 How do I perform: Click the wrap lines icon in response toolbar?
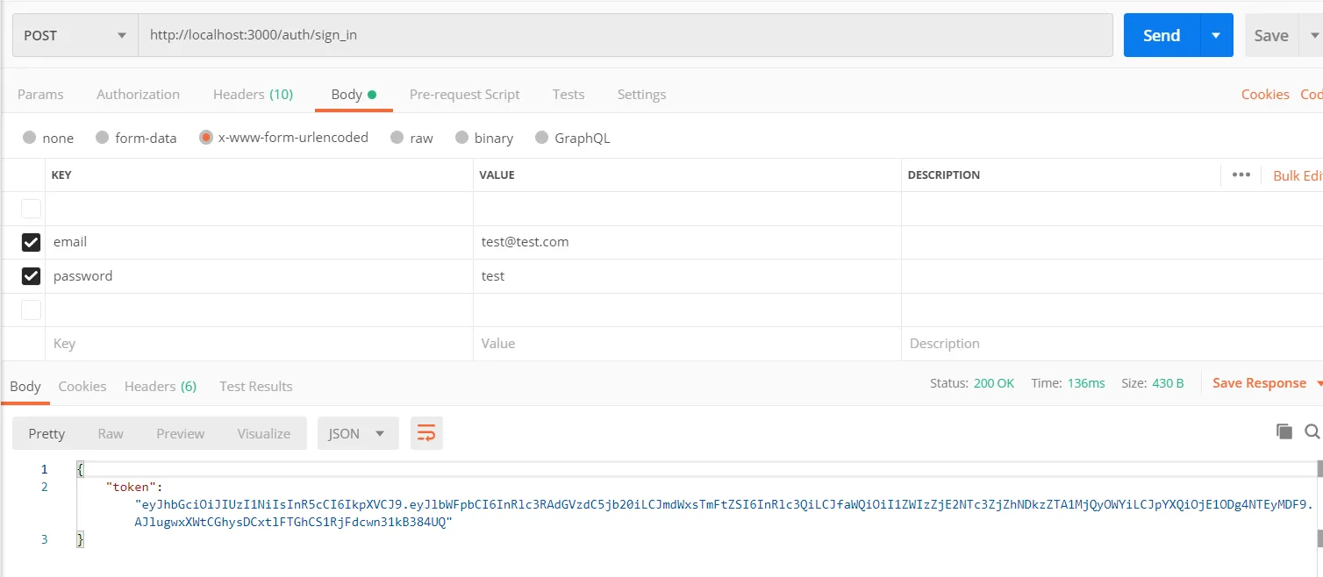(x=426, y=433)
